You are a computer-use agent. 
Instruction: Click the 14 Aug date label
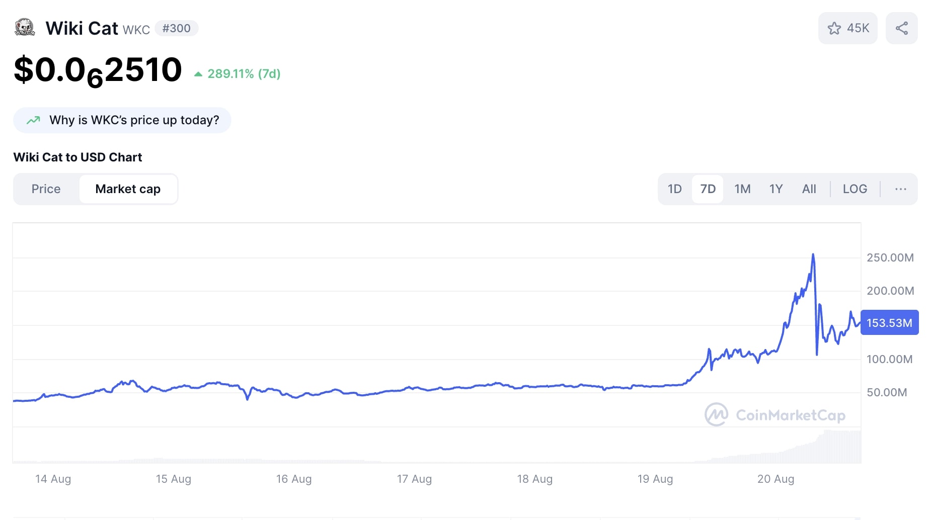tap(53, 479)
